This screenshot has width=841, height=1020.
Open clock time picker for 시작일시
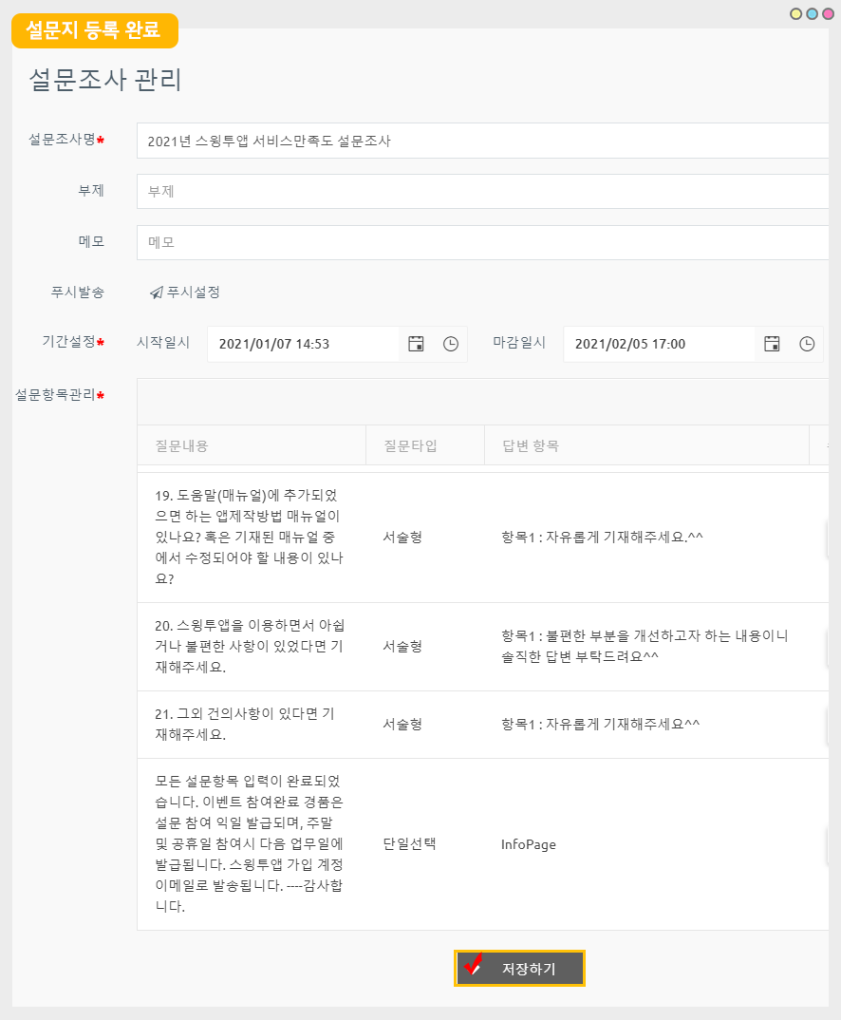(452, 344)
